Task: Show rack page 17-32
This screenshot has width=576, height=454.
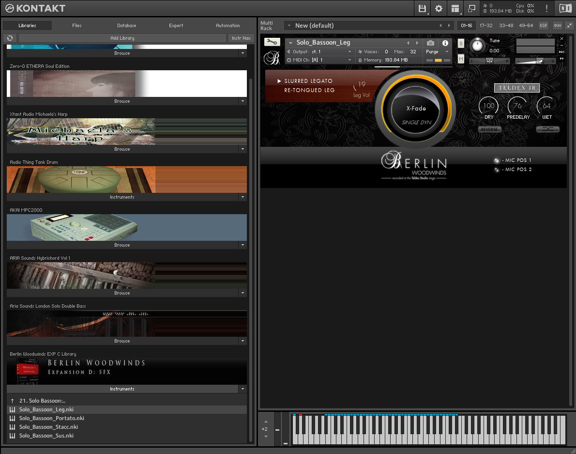Action: tap(486, 25)
